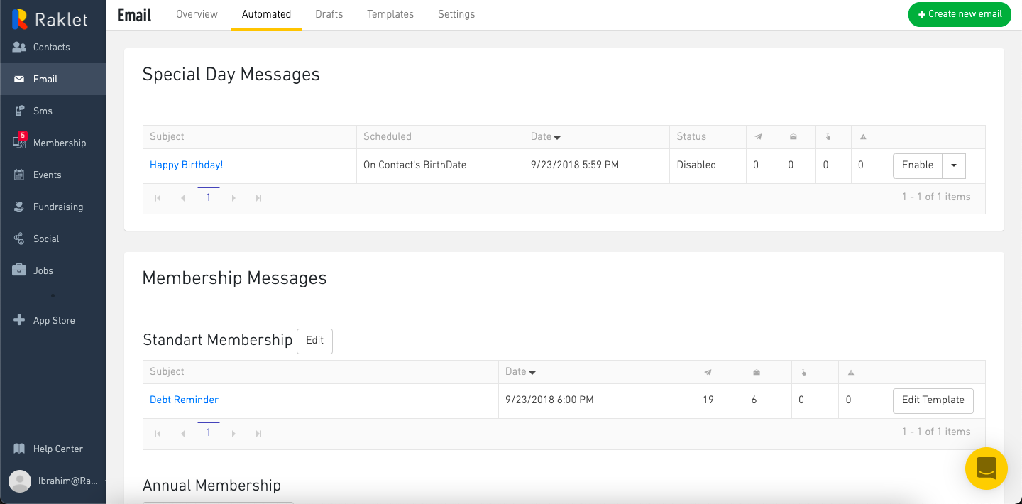The width and height of the screenshot is (1022, 504).
Task: Switch to the Templates tab
Action: (390, 14)
